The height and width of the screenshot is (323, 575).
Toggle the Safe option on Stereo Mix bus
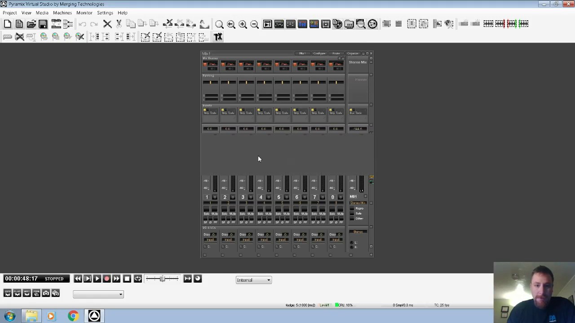point(352,213)
